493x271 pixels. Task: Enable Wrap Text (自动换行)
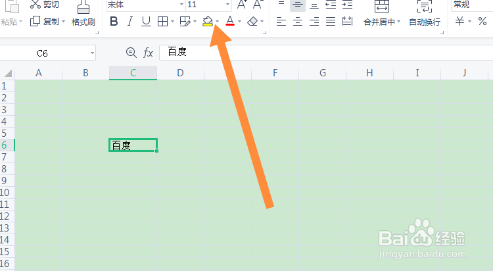425,14
